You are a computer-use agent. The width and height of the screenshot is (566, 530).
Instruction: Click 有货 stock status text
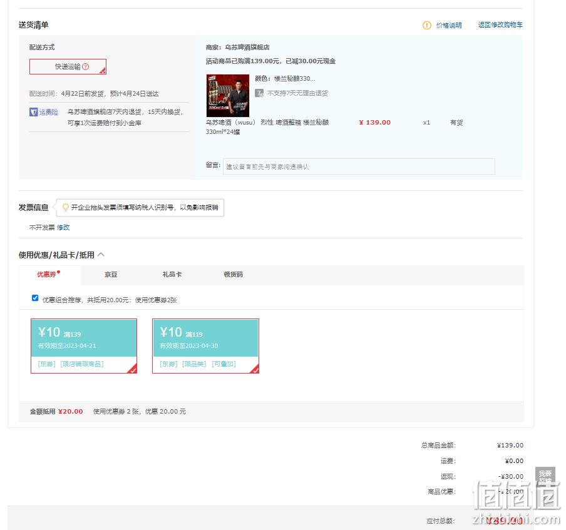pos(456,123)
